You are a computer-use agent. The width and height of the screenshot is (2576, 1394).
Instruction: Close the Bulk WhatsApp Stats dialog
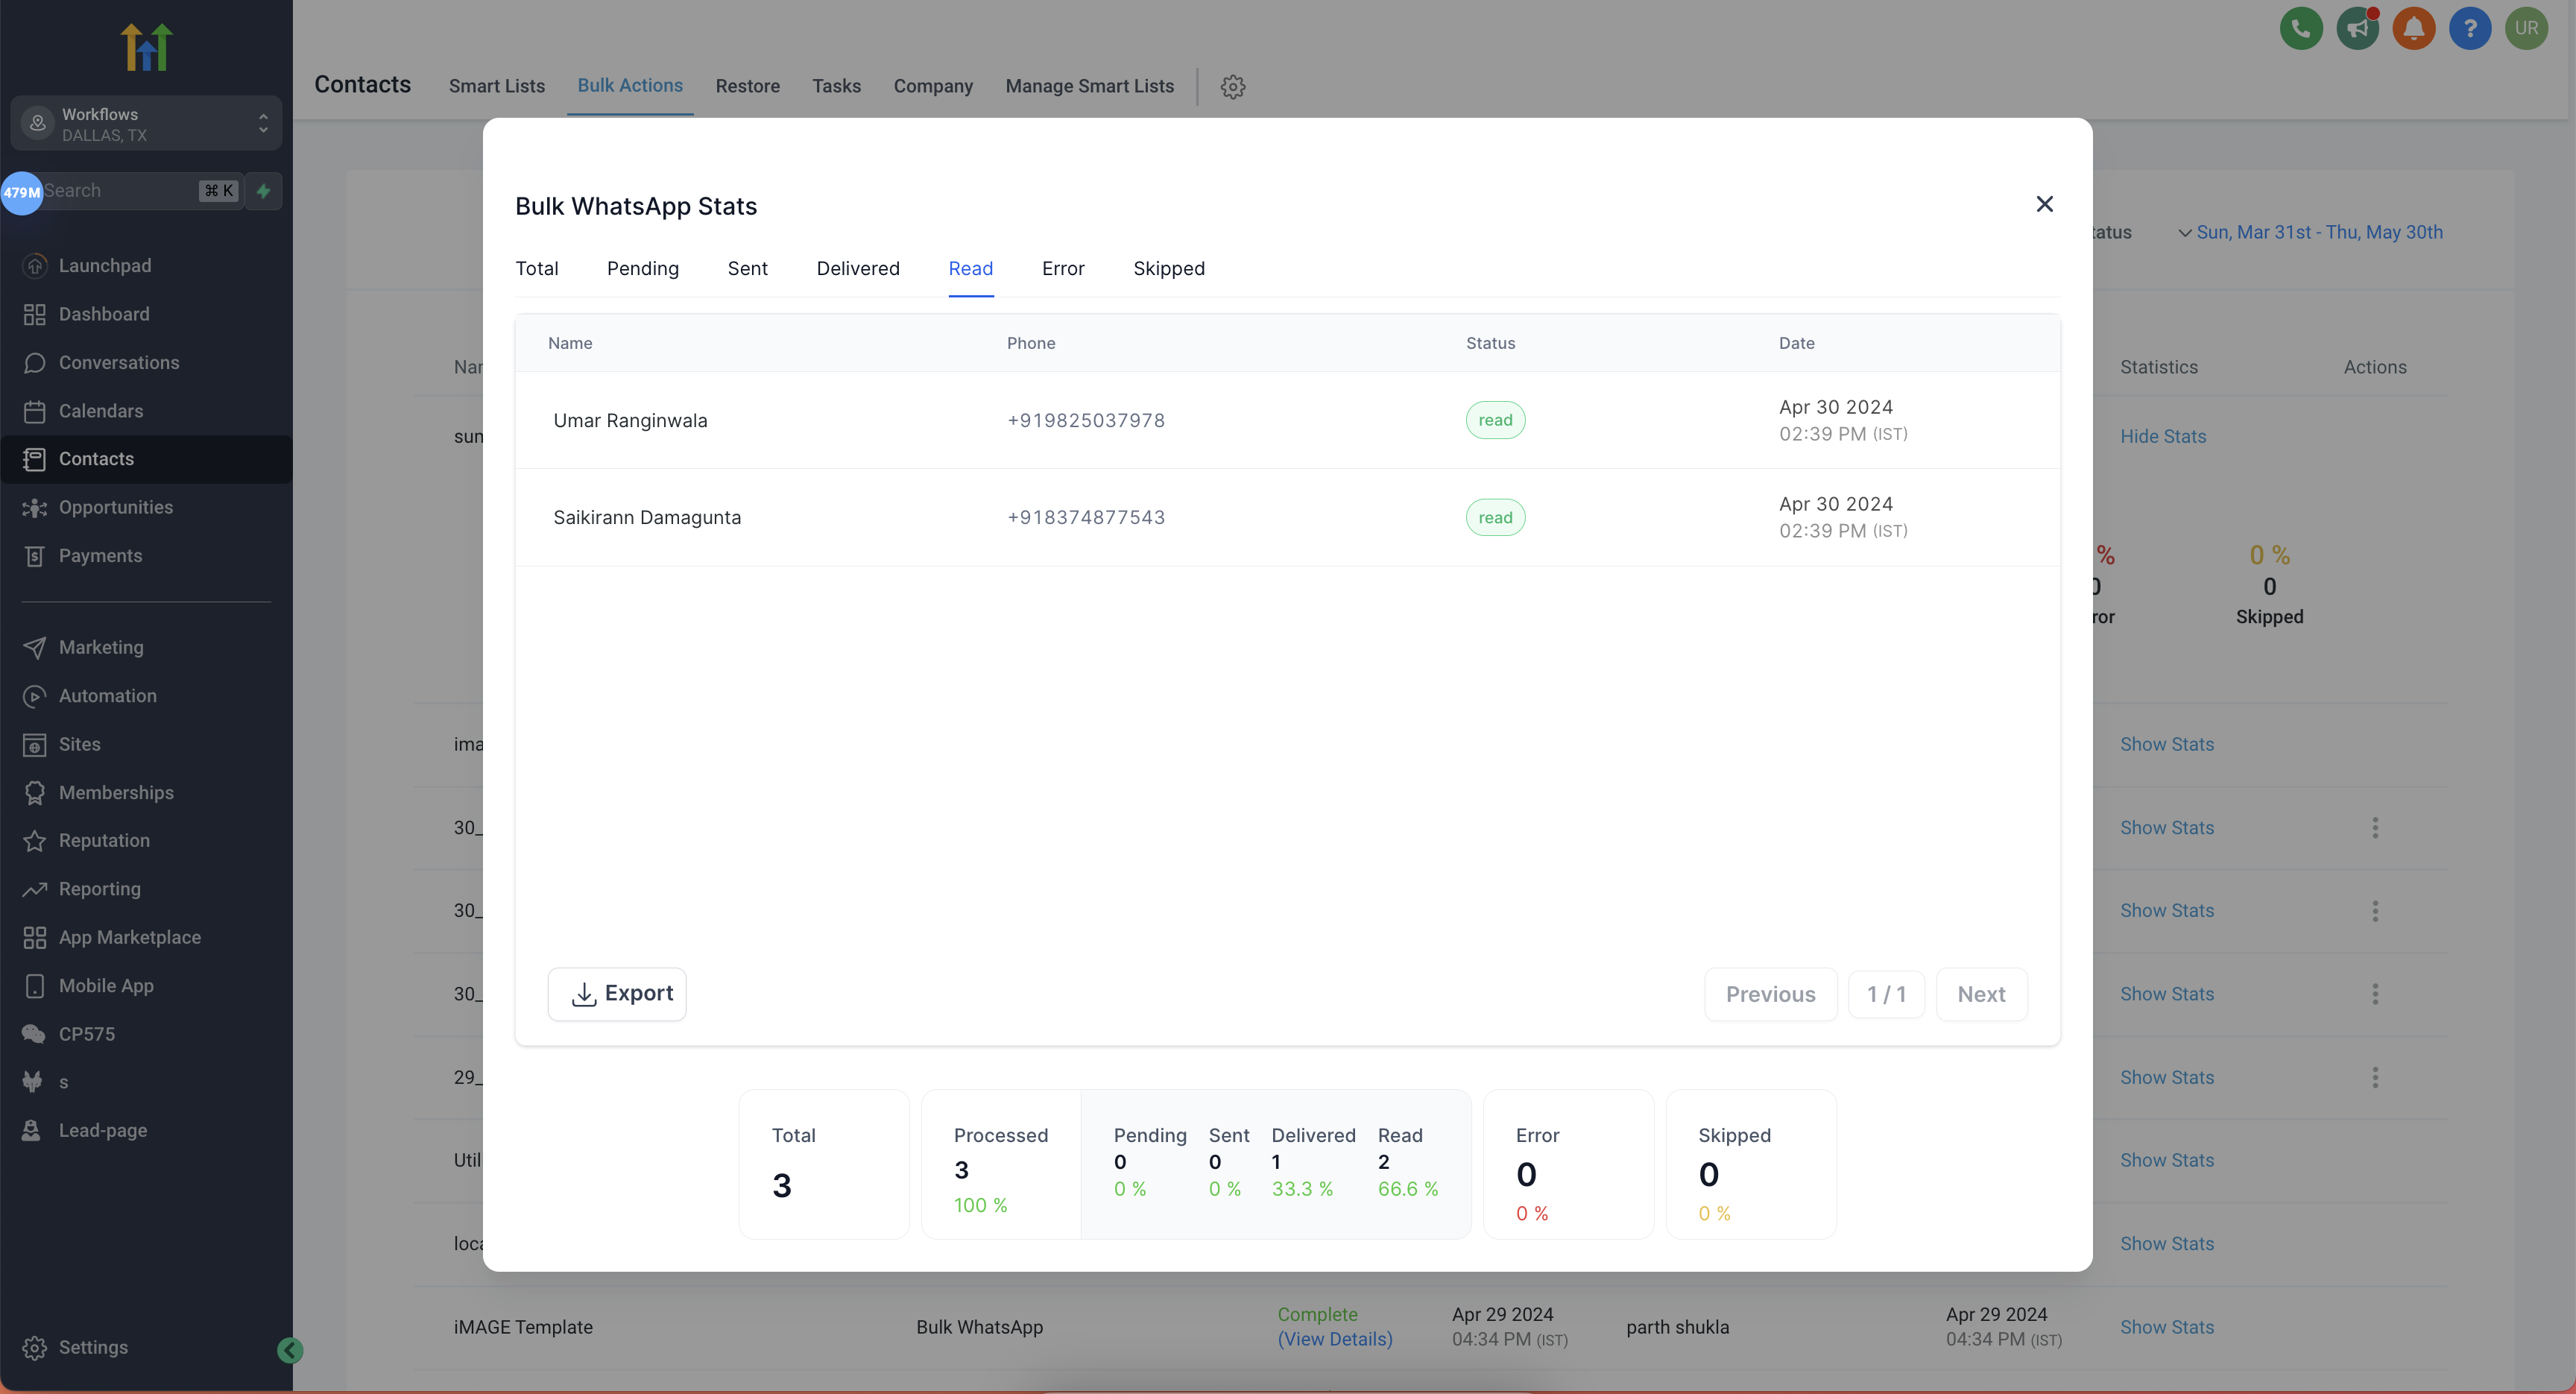2044,204
